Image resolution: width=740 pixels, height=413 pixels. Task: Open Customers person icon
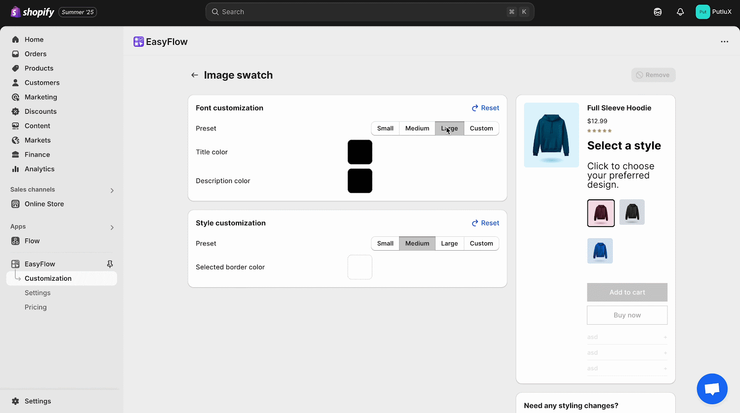15,83
